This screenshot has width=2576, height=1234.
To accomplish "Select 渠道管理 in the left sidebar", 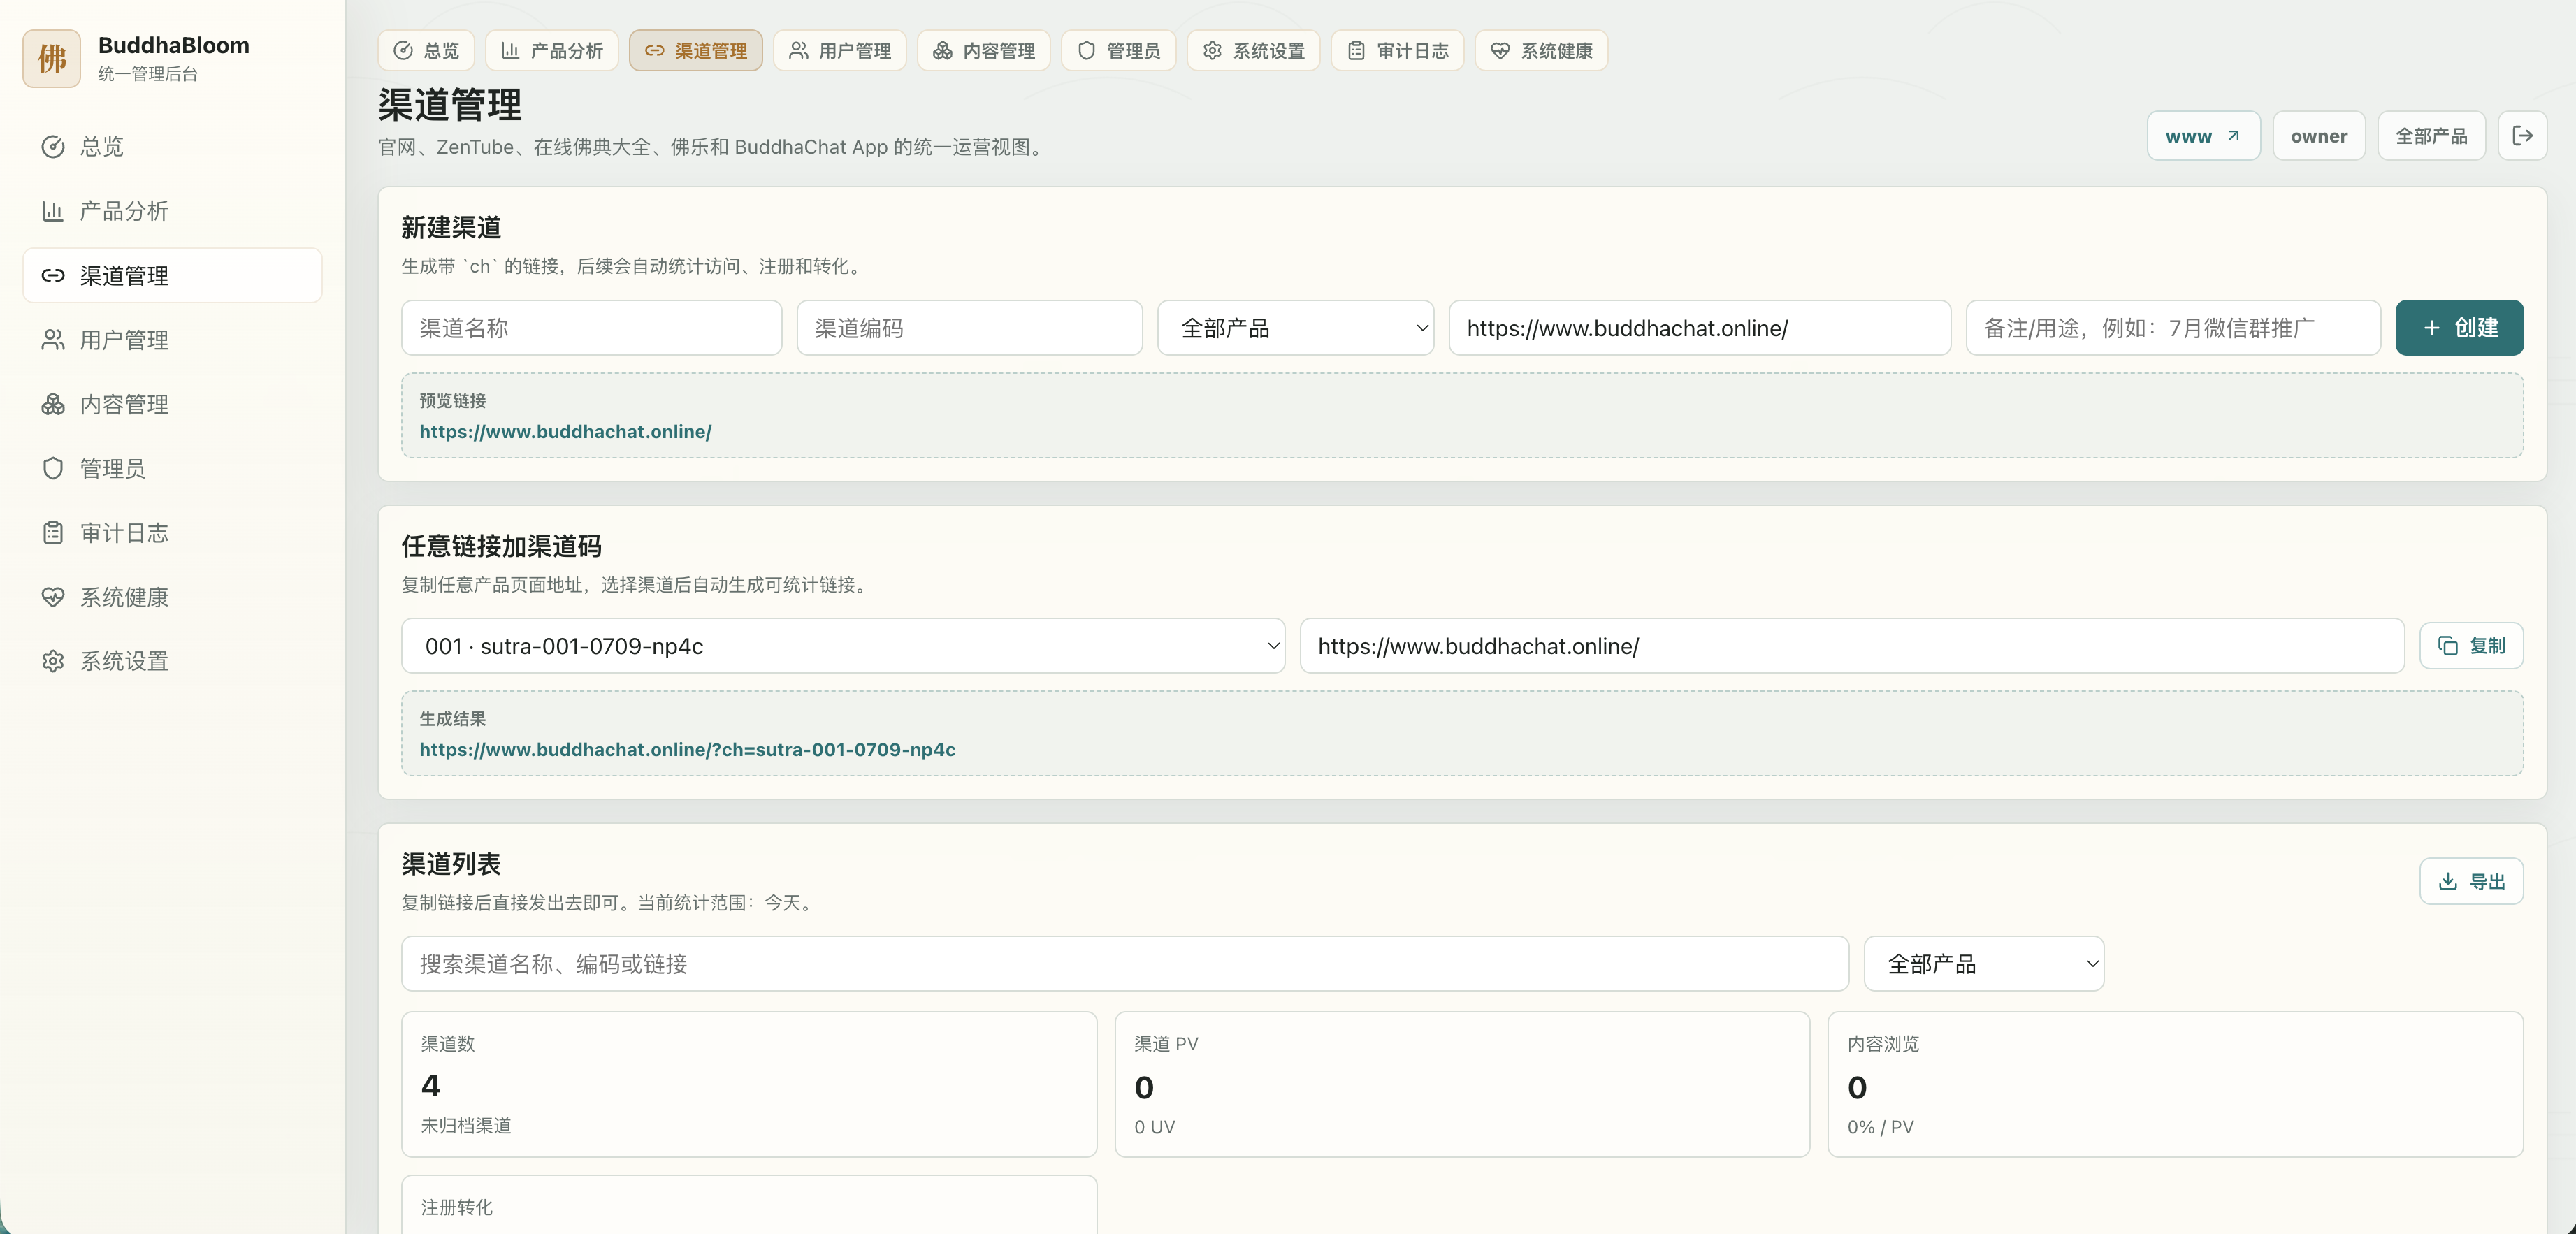I will (172, 275).
